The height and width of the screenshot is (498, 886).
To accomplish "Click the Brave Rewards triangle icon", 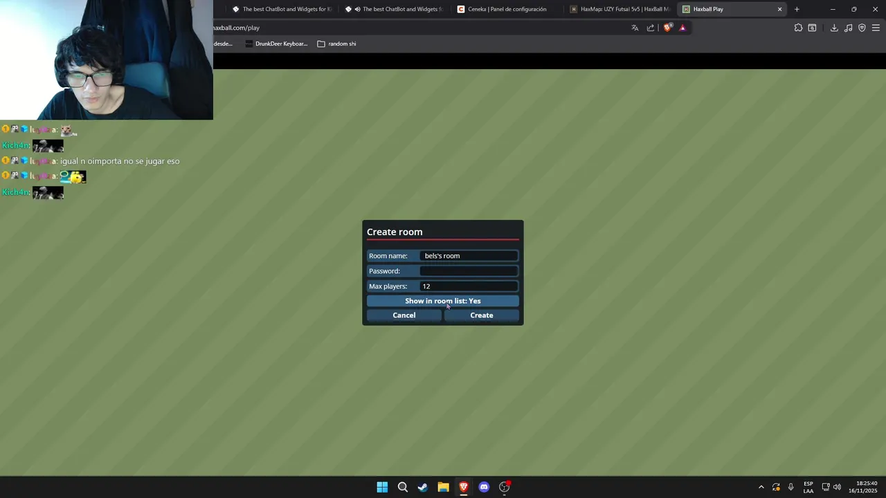I will (682, 28).
